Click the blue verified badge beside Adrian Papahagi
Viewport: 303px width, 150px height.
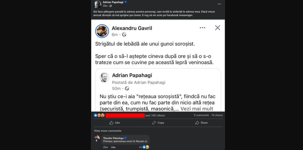pos(125,2)
